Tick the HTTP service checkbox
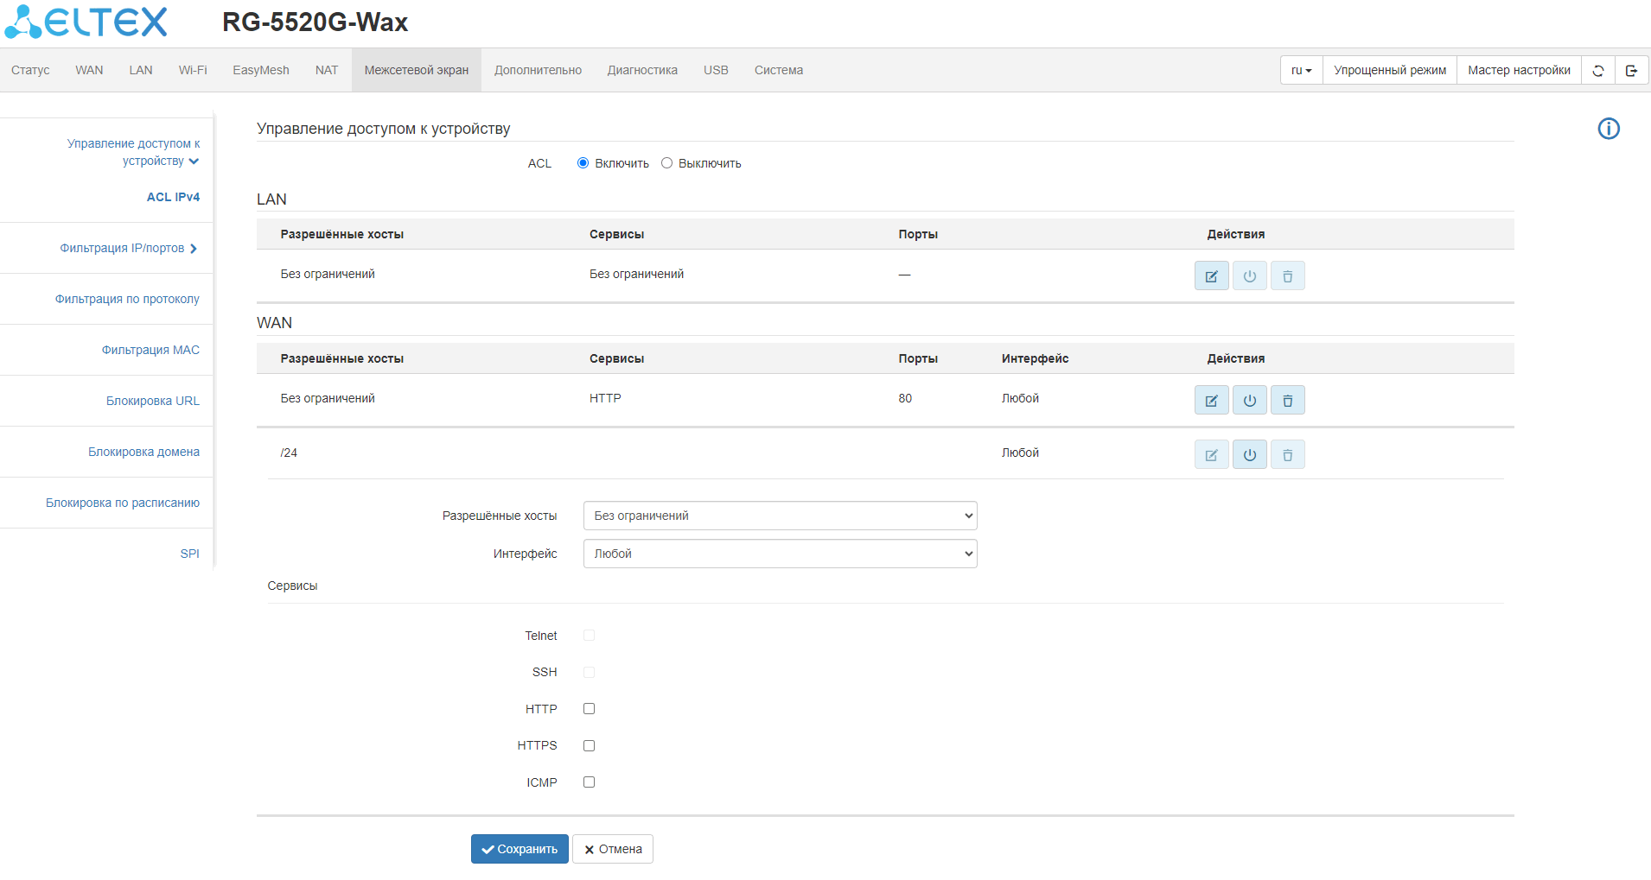The width and height of the screenshot is (1651, 880). (589, 709)
